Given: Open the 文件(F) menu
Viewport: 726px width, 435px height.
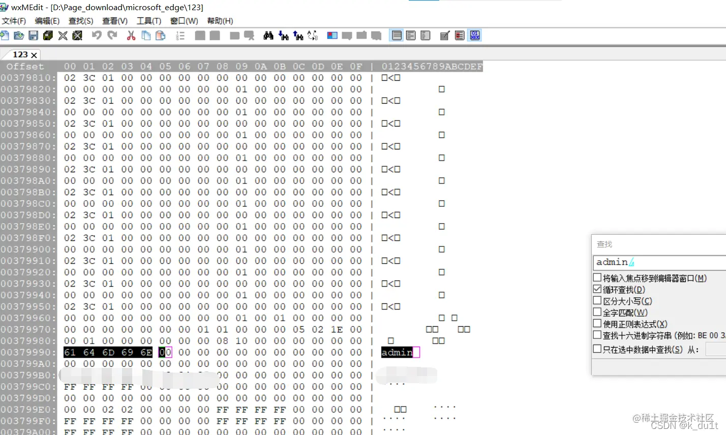Looking at the screenshot, I should coord(14,21).
